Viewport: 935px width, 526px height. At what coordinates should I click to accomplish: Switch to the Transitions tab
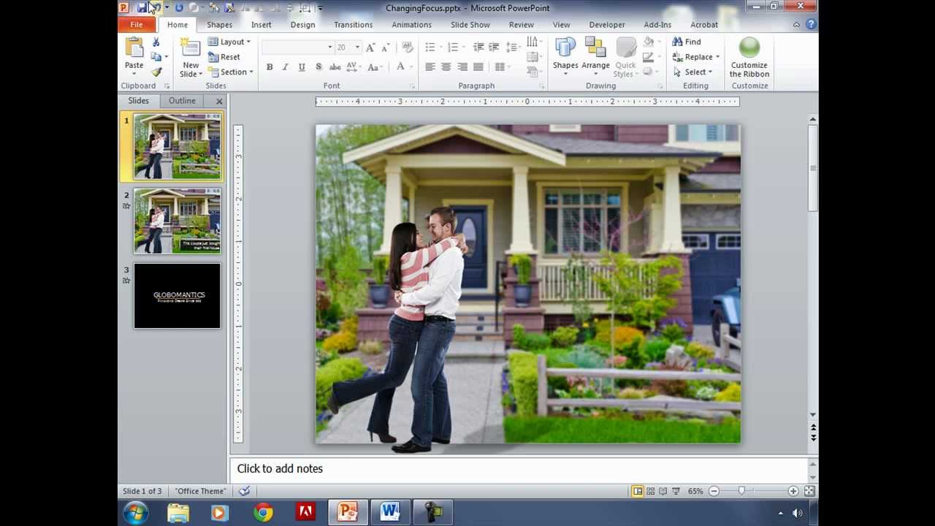(354, 25)
